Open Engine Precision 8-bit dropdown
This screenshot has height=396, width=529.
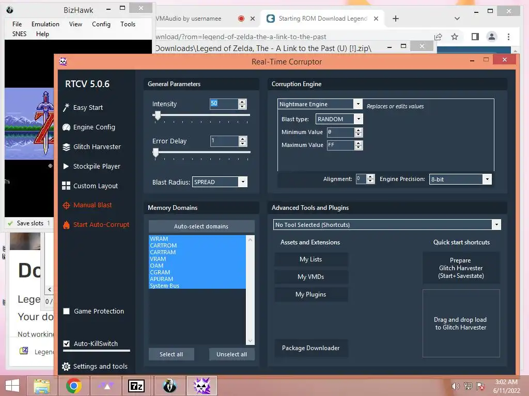point(487,179)
